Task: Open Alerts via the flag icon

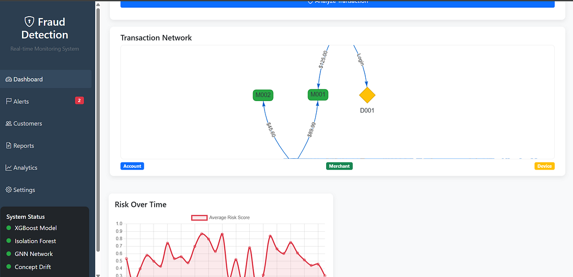Action: click(x=8, y=101)
